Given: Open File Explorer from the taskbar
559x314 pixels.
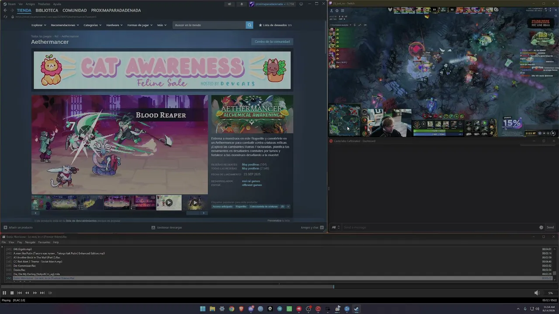Looking at the screenshot, I should click(x=212, y=309).
